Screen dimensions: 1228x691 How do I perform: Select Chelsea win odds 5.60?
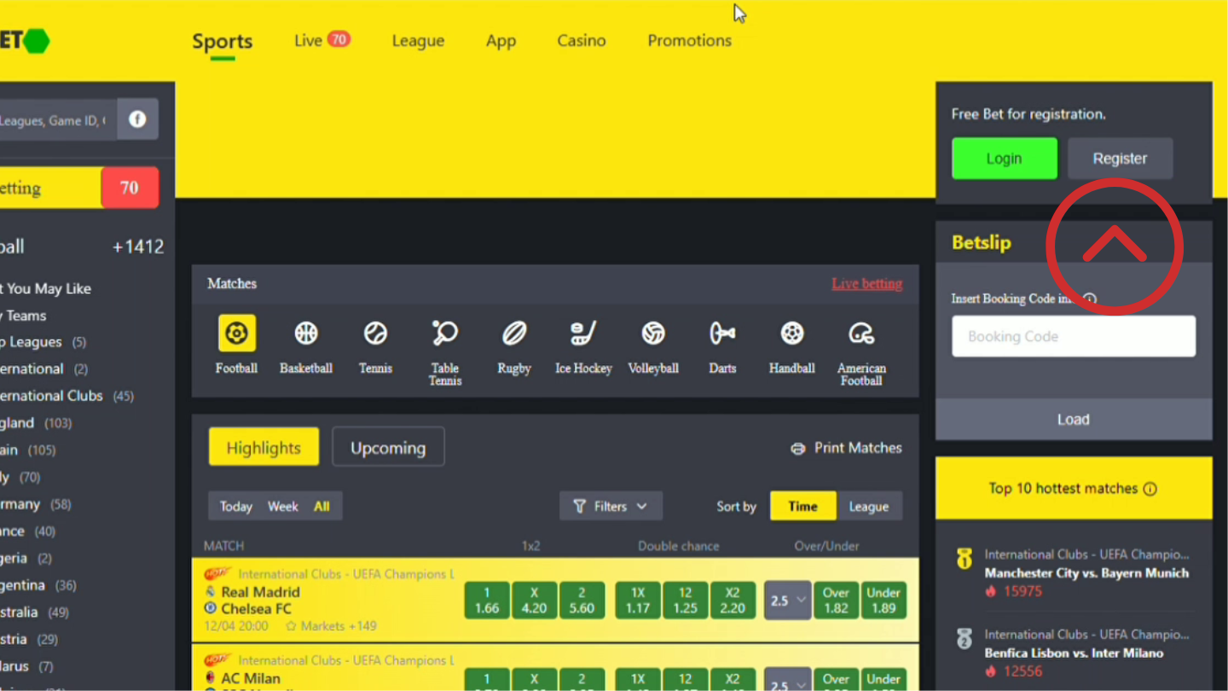[582, 601]
